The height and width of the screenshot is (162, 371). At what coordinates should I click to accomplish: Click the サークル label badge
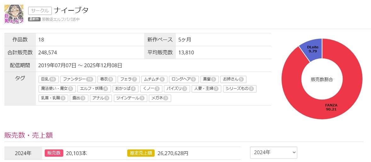[x=40, y=11]
